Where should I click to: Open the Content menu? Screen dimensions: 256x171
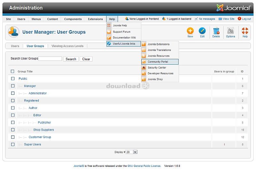click(52, 19)
